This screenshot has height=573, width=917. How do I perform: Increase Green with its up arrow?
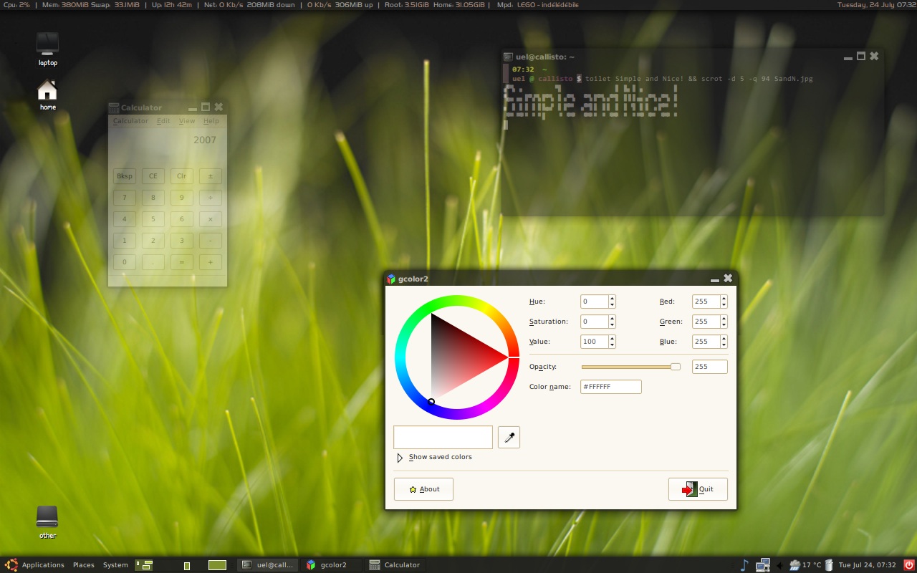[x=724, y=319]
